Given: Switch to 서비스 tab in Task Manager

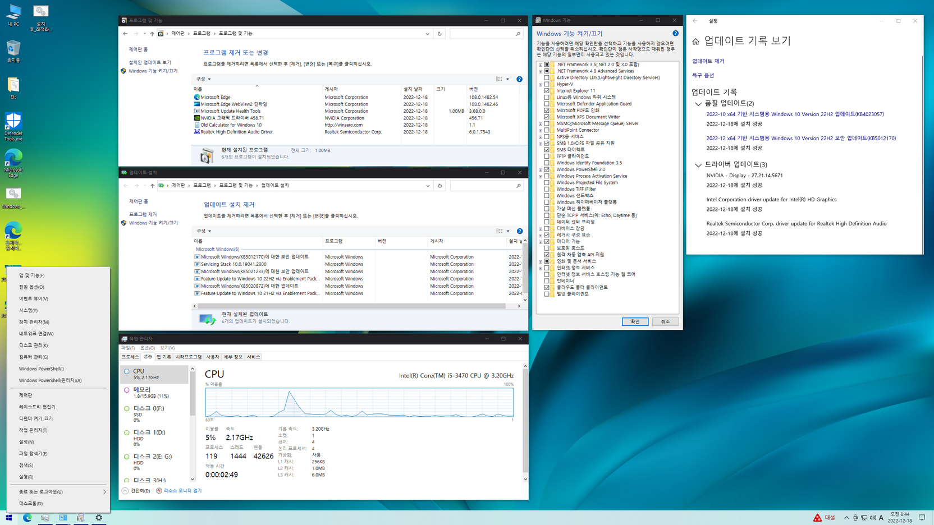Looking at the screenshot, I should coord(254,357).
